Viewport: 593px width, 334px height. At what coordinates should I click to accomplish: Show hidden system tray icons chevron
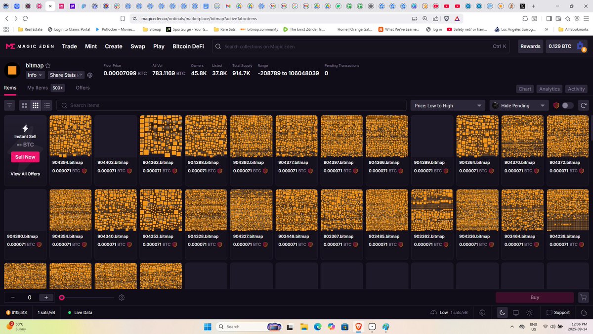(x=511, y=327)
